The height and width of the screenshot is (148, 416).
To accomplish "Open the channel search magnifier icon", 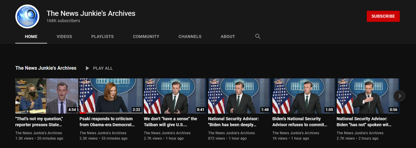I will point(258,36).
